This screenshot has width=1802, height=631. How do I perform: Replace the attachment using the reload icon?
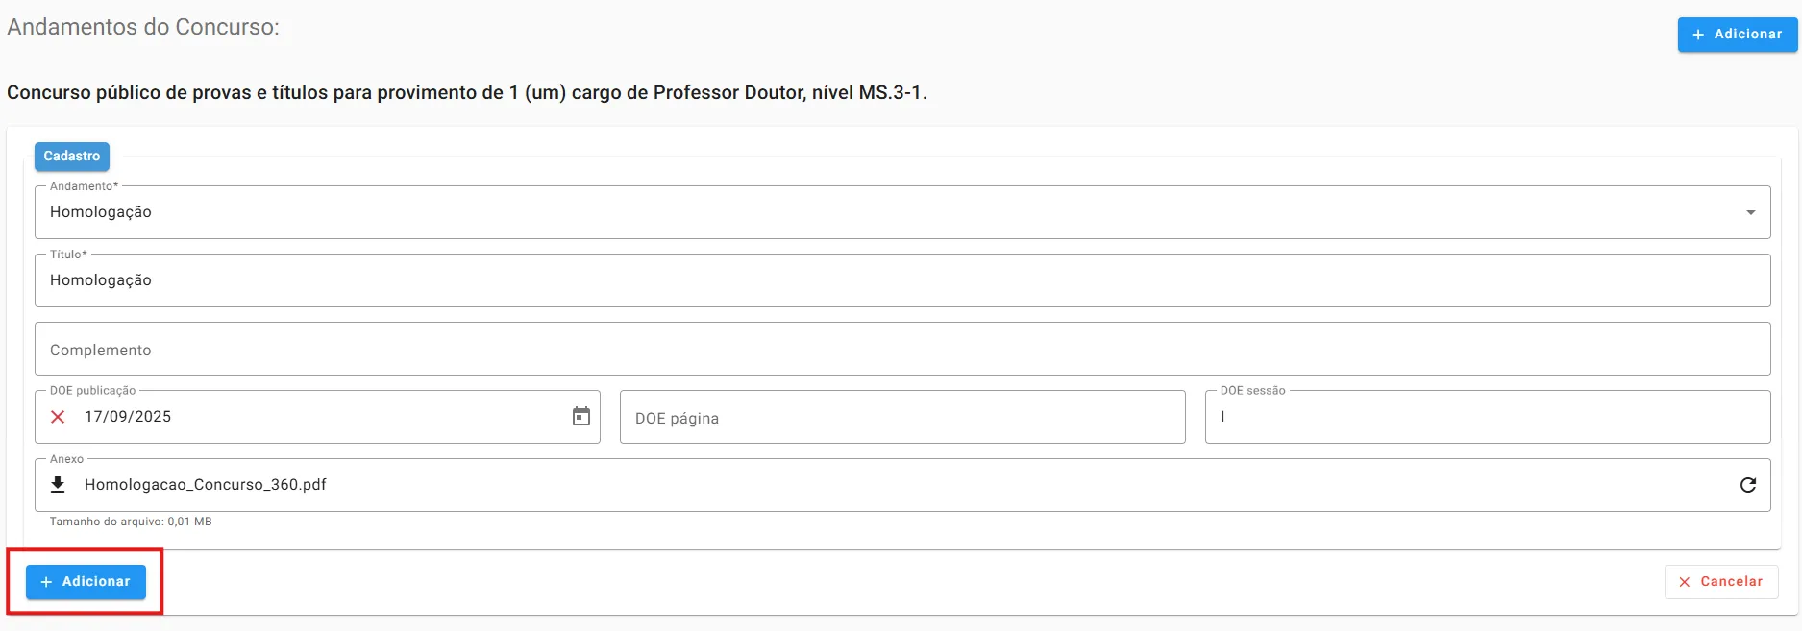click(x=1748, y=485)
